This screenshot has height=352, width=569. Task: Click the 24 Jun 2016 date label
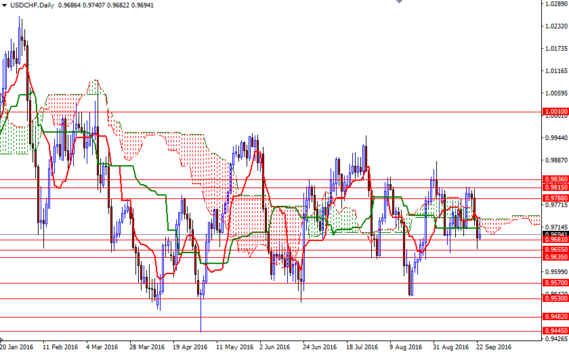320,347
